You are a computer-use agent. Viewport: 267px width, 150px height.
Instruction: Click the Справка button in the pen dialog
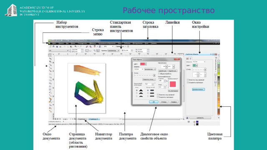point(174,102)
